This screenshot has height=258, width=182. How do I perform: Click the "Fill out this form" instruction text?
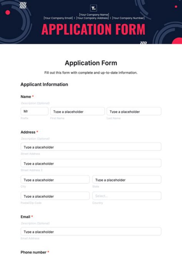[91, 72]
